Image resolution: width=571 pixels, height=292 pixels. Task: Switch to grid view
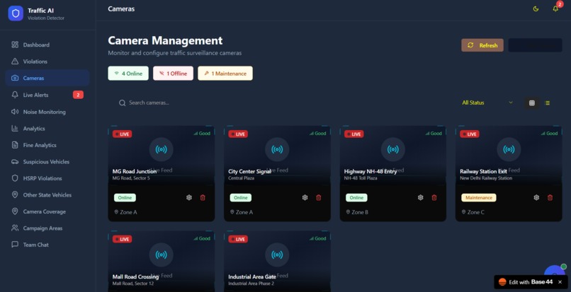(x=531, y=103)
